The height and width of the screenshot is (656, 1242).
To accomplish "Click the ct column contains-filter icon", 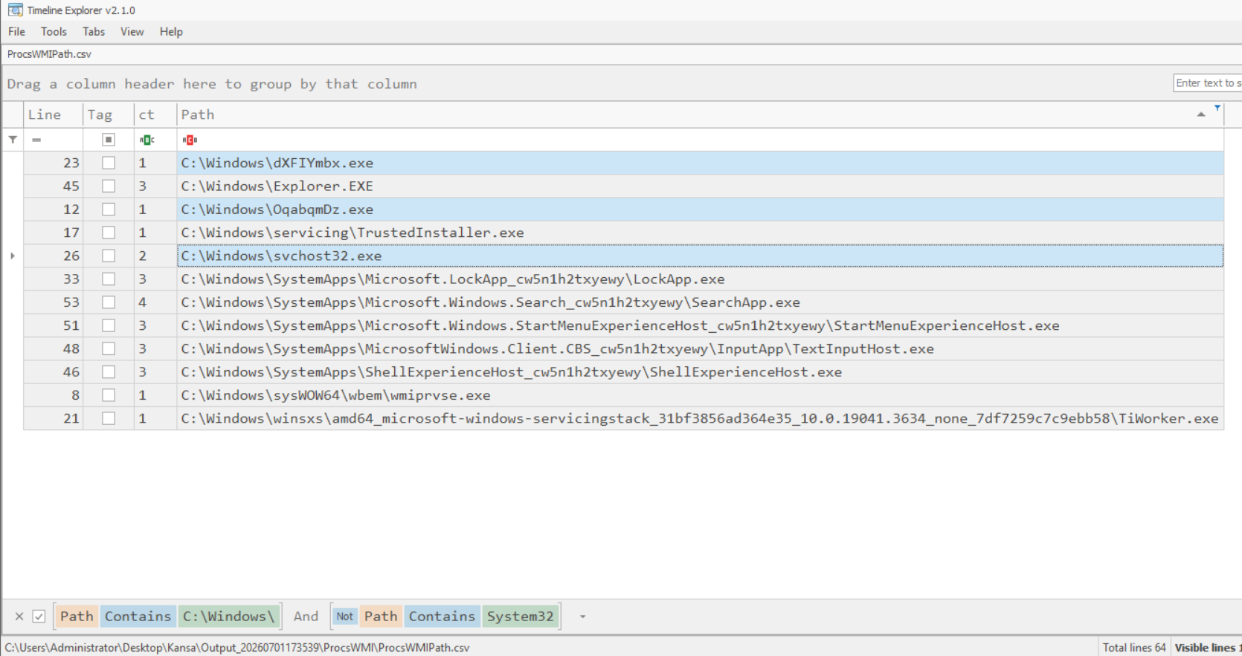I will pos(147,140).
